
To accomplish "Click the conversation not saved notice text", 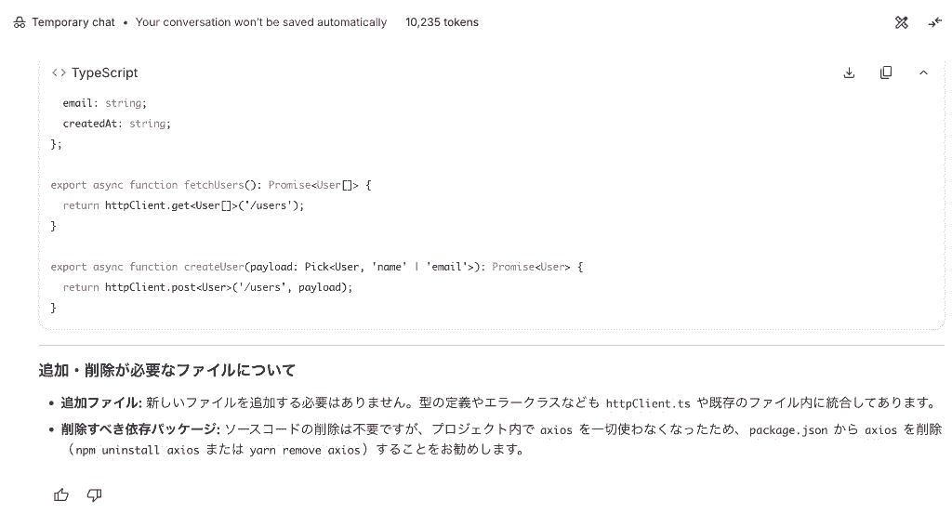I will coord(261,22).
